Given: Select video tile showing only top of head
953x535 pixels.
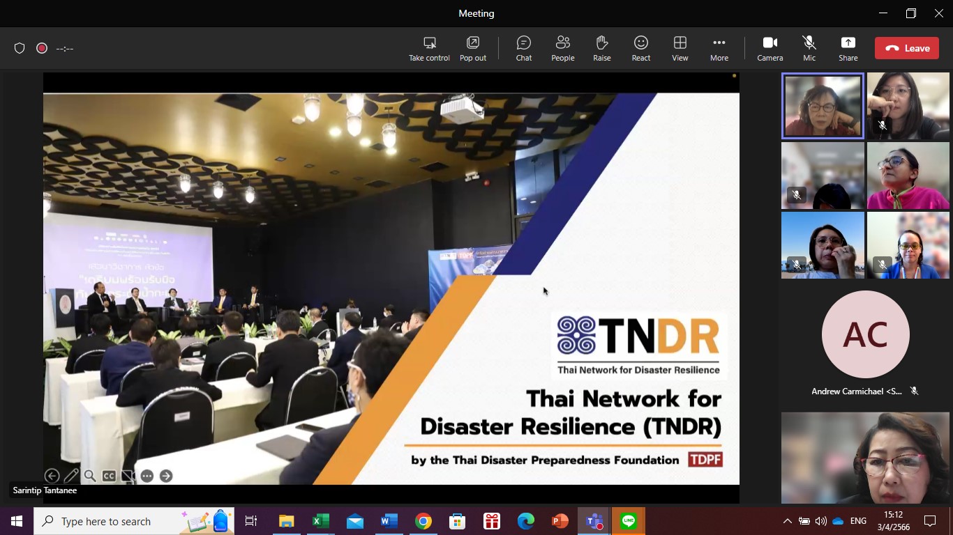Looking at the screenshot, I should click(823, 176).
